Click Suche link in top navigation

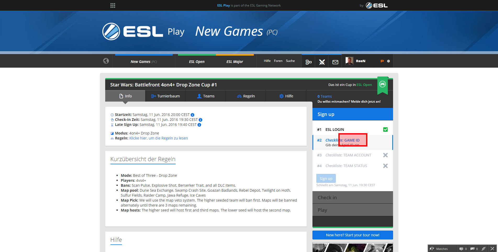tap(290, 61)
